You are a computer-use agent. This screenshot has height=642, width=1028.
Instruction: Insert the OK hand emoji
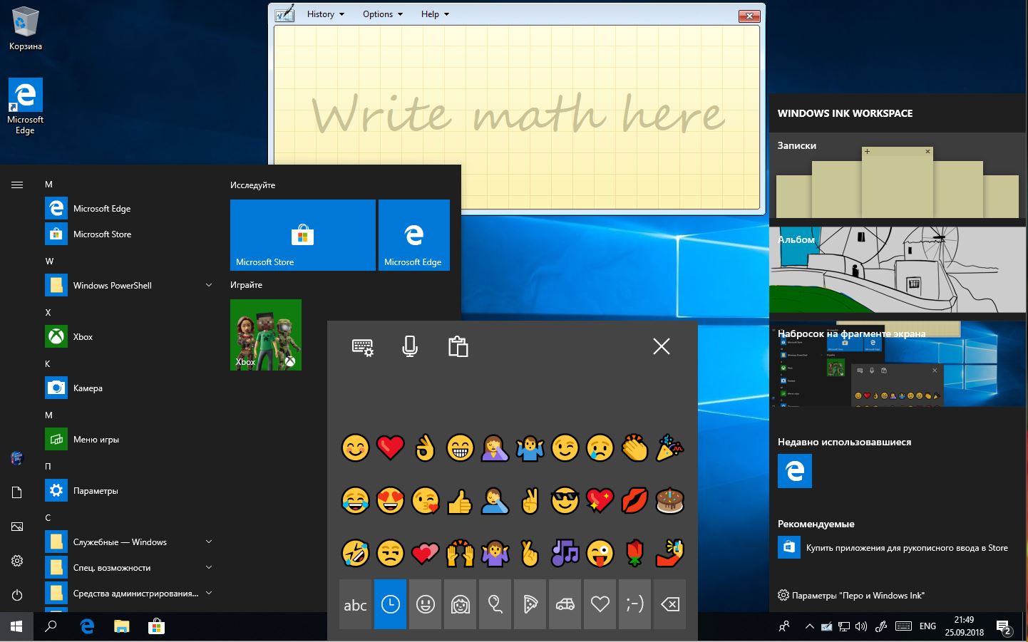(x=425, y=447)
